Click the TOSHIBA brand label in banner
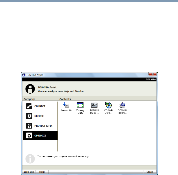178x175 pixels. (x=151, y=79)
